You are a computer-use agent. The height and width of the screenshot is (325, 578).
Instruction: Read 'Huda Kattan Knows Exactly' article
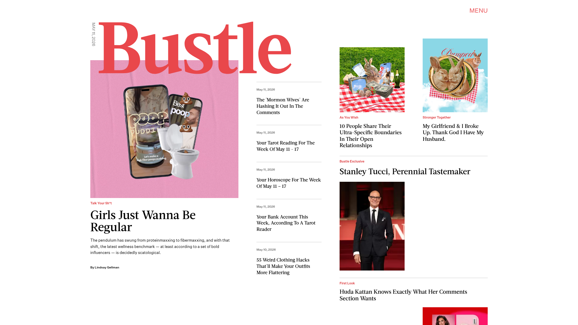(x=403, y=295)
